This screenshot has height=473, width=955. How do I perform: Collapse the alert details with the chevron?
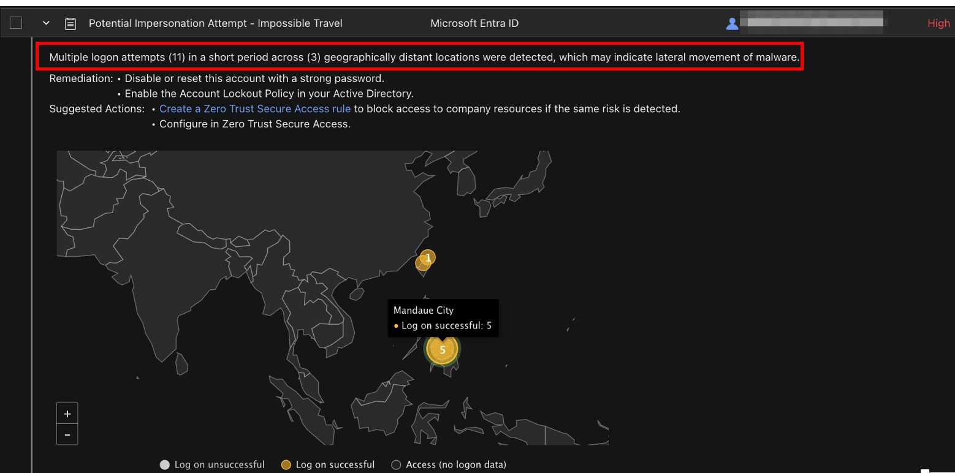pos(46,23)
